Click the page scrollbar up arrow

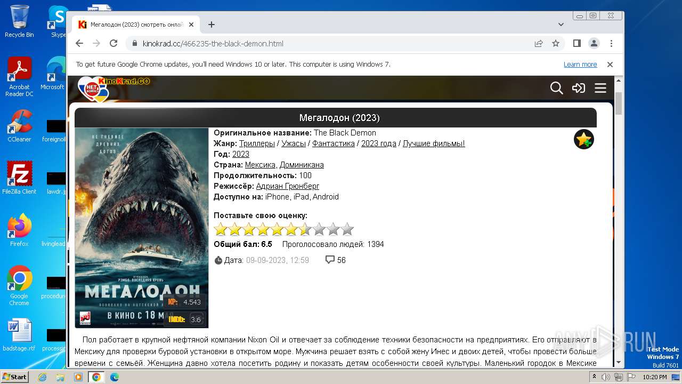click(x=619, y=81)
